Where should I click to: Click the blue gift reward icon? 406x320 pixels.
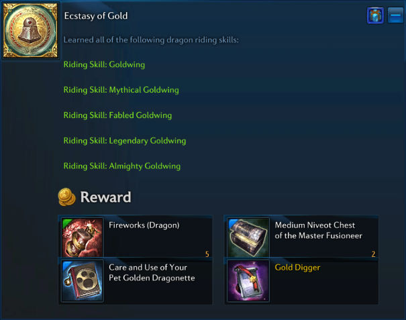(375, 15)
